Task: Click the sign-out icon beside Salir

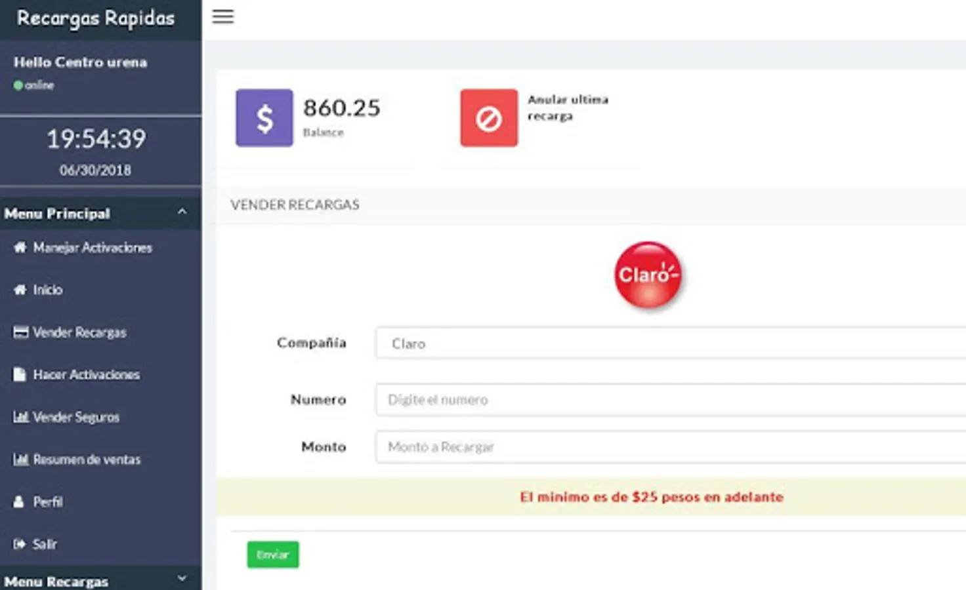Action: (x=20, y=544)
